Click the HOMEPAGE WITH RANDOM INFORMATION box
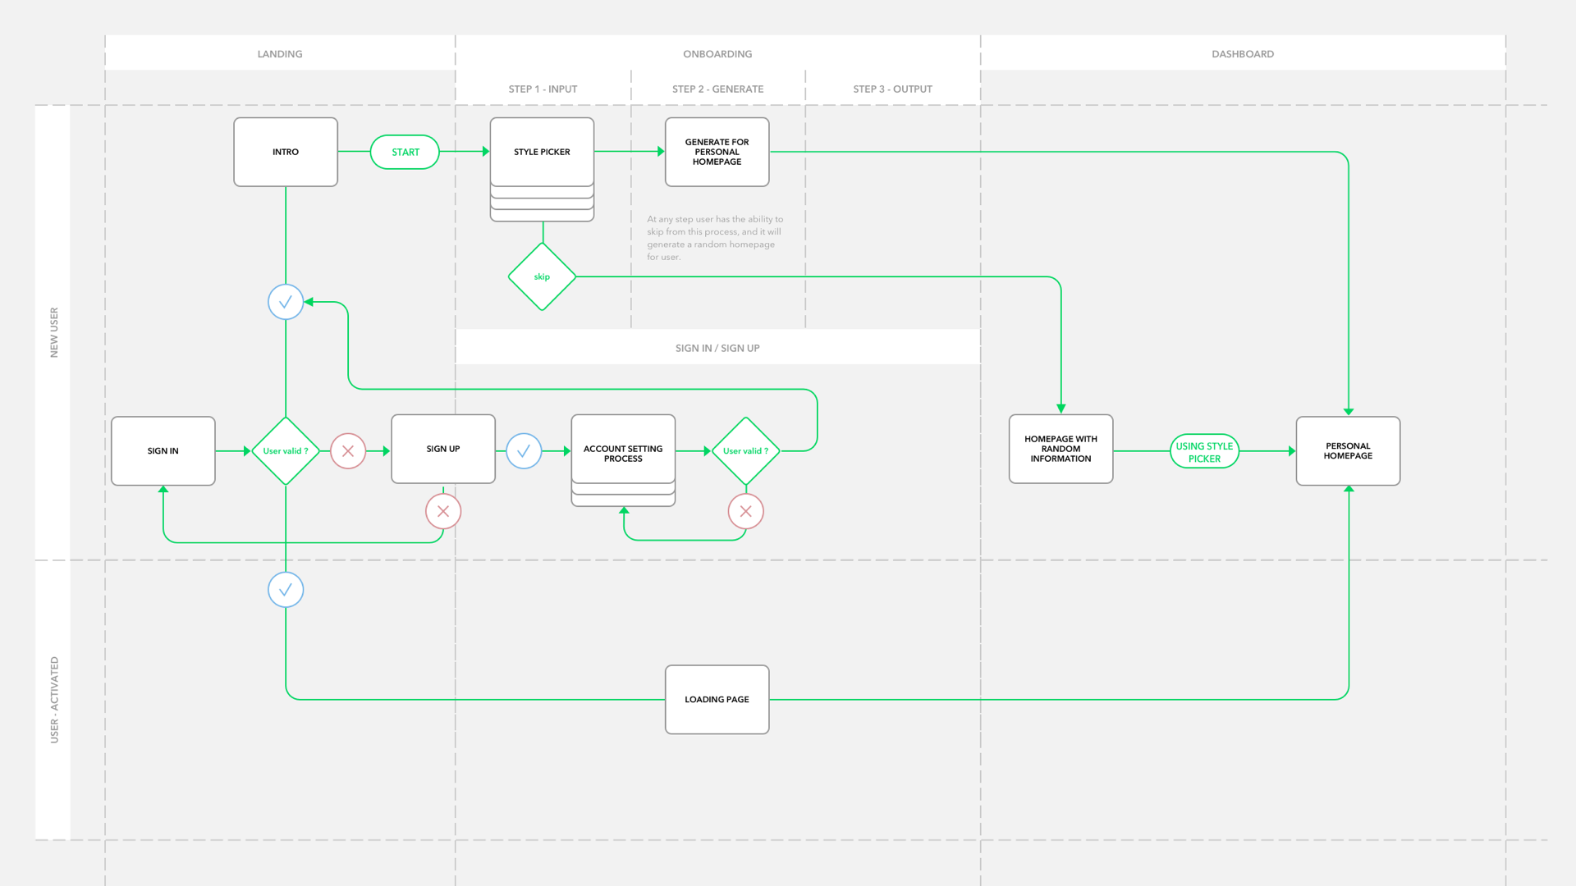Viewport: 1576px width, 886px height. (1061, 449)
